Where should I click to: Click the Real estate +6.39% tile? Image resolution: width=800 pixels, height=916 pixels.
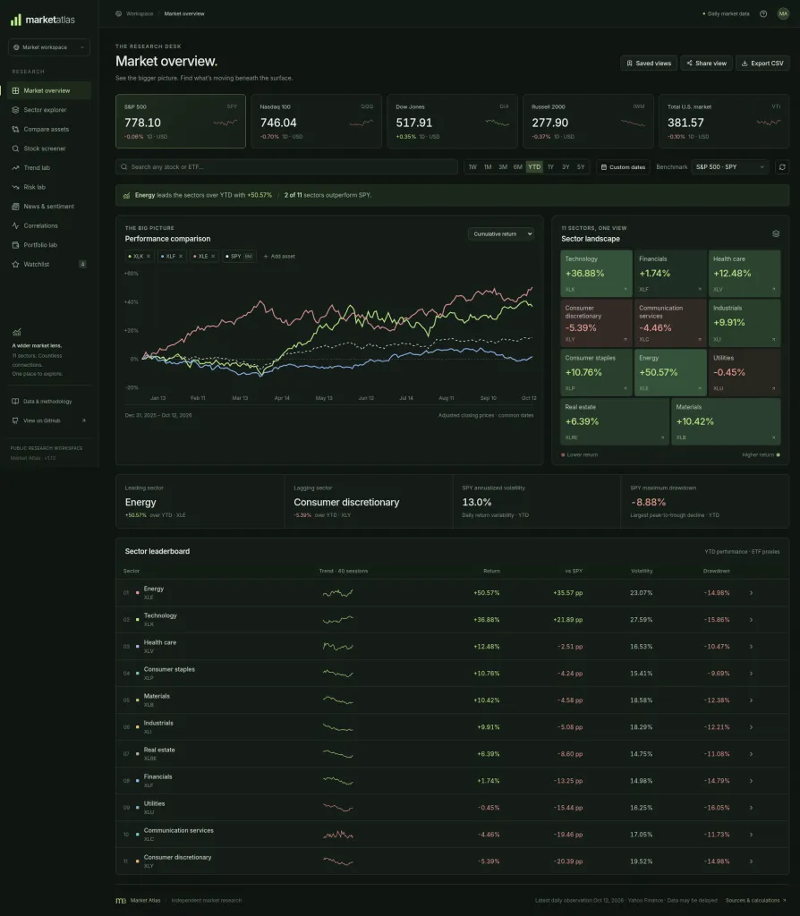pos(615,422)
